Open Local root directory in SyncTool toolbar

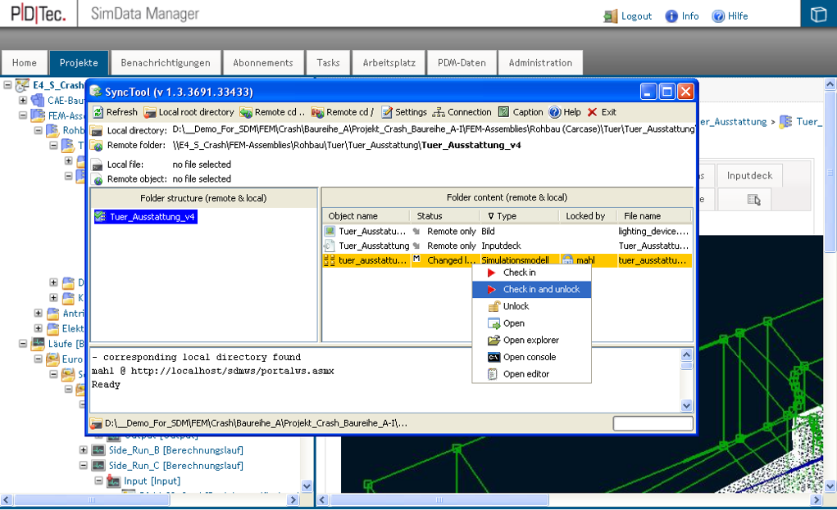[189, 112]
